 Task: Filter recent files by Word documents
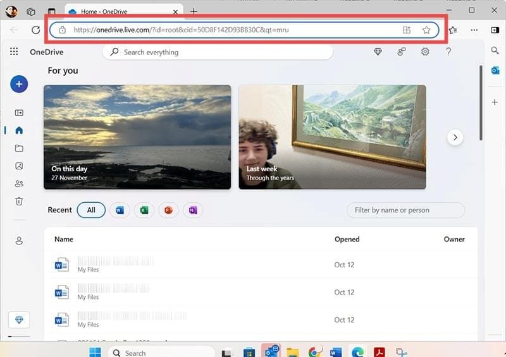(120, 210)
